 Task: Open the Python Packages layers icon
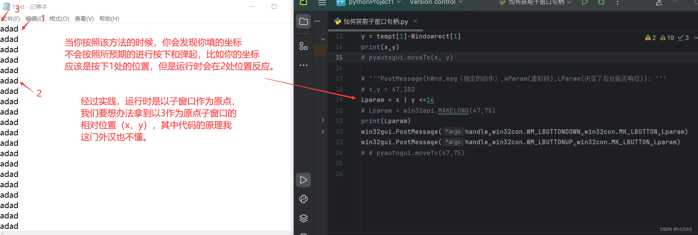pos(303,218)
